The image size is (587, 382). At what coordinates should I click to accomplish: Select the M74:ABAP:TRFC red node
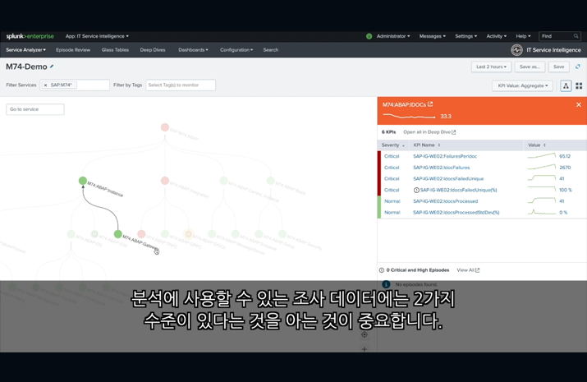tap(141, 234)
